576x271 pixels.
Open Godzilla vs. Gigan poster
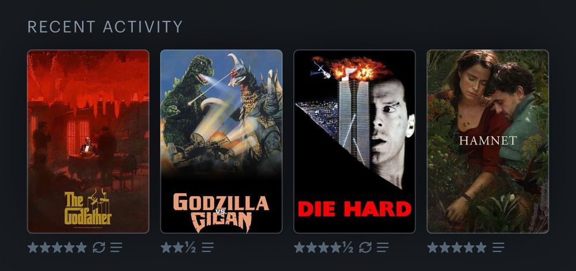click(x=221, y=142)
